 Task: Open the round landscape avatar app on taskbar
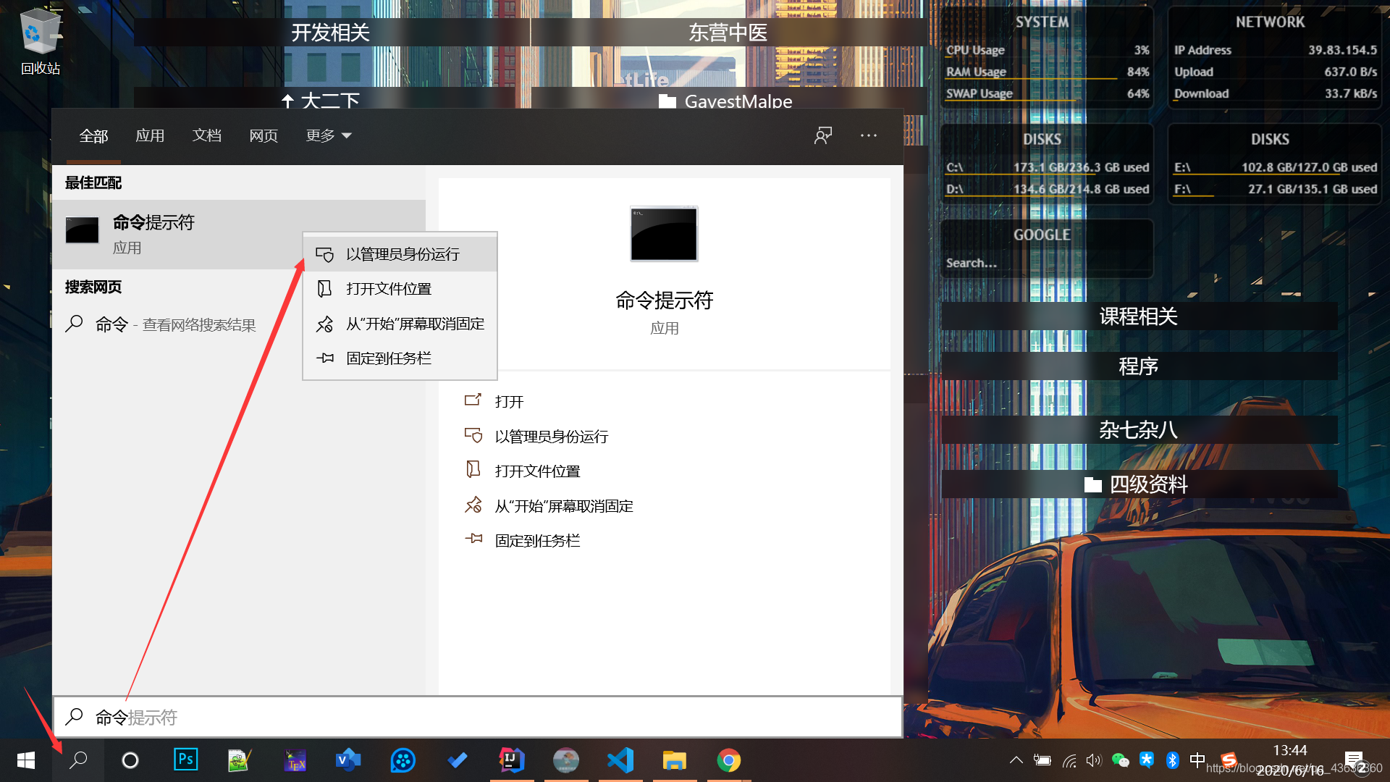coord(566,760)
